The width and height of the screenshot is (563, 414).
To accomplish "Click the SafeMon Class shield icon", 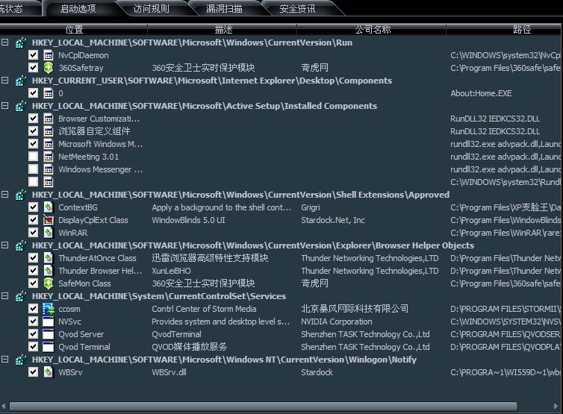I will point(48,283).
